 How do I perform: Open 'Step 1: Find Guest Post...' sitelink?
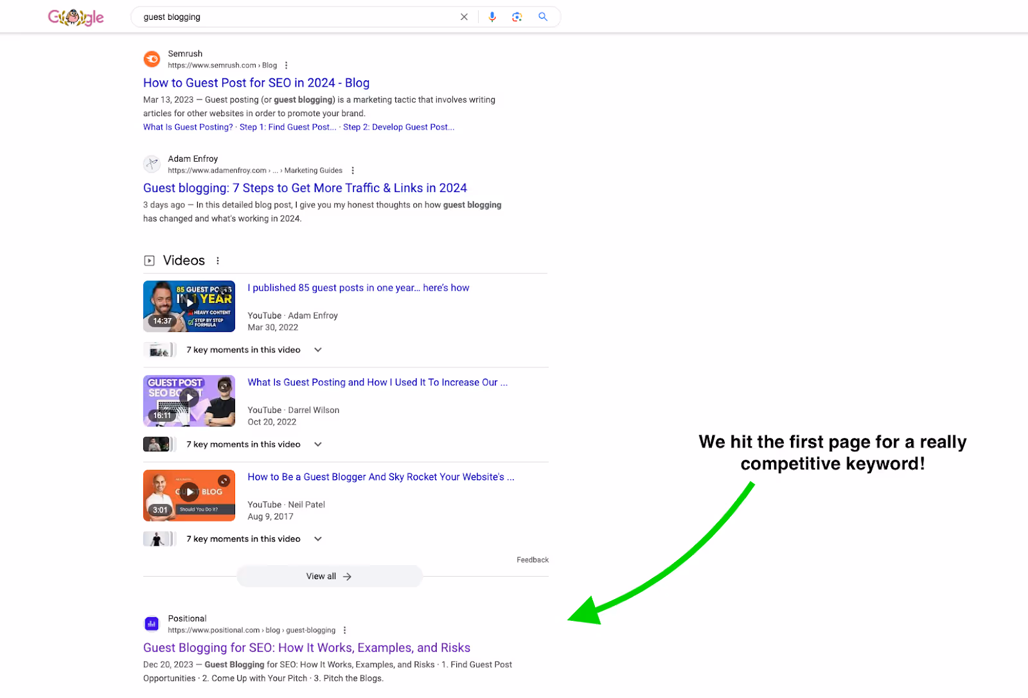coord(288,127)
